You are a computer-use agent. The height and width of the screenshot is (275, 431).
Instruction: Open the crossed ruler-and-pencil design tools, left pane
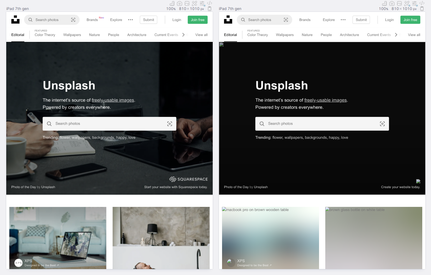[x=195, y=3]
